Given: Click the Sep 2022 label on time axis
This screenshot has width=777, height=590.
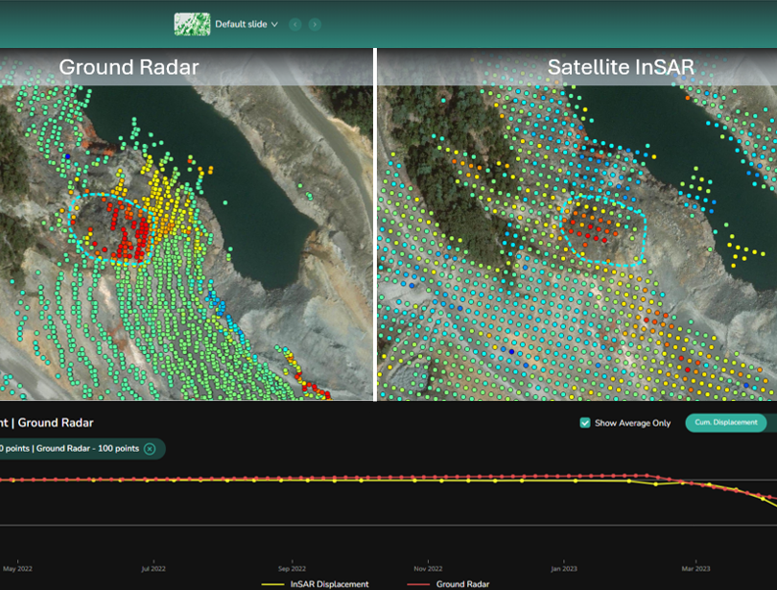Looking at the screenshot, I should tap(292, 568).
